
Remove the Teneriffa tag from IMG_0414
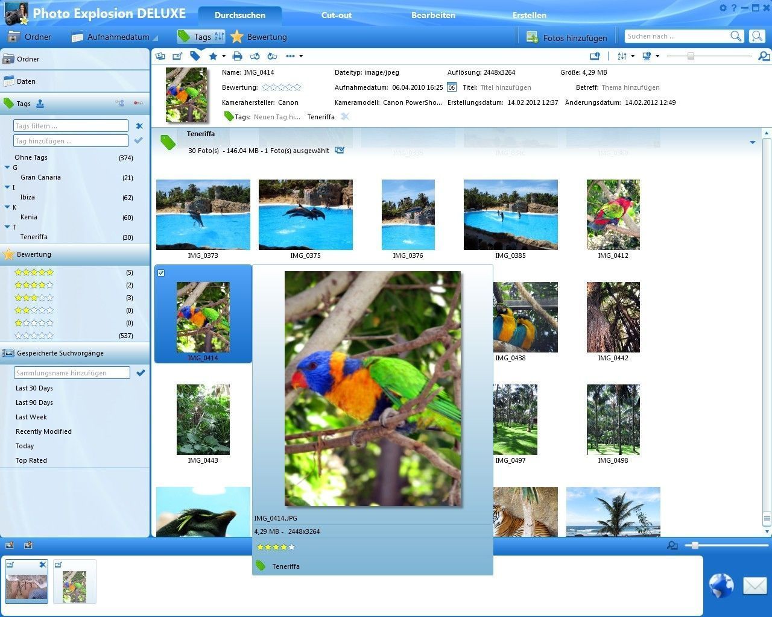345,117
